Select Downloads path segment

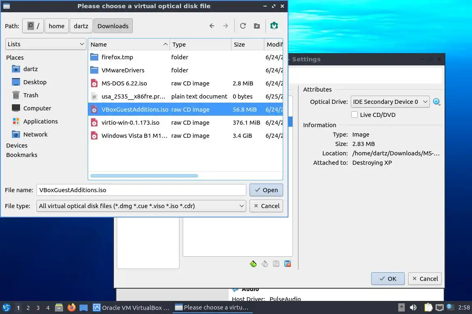tap(113, 26)
